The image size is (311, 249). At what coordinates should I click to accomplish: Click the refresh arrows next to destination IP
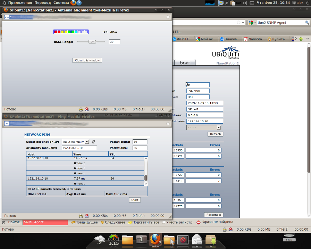click(x=93, y=142)
